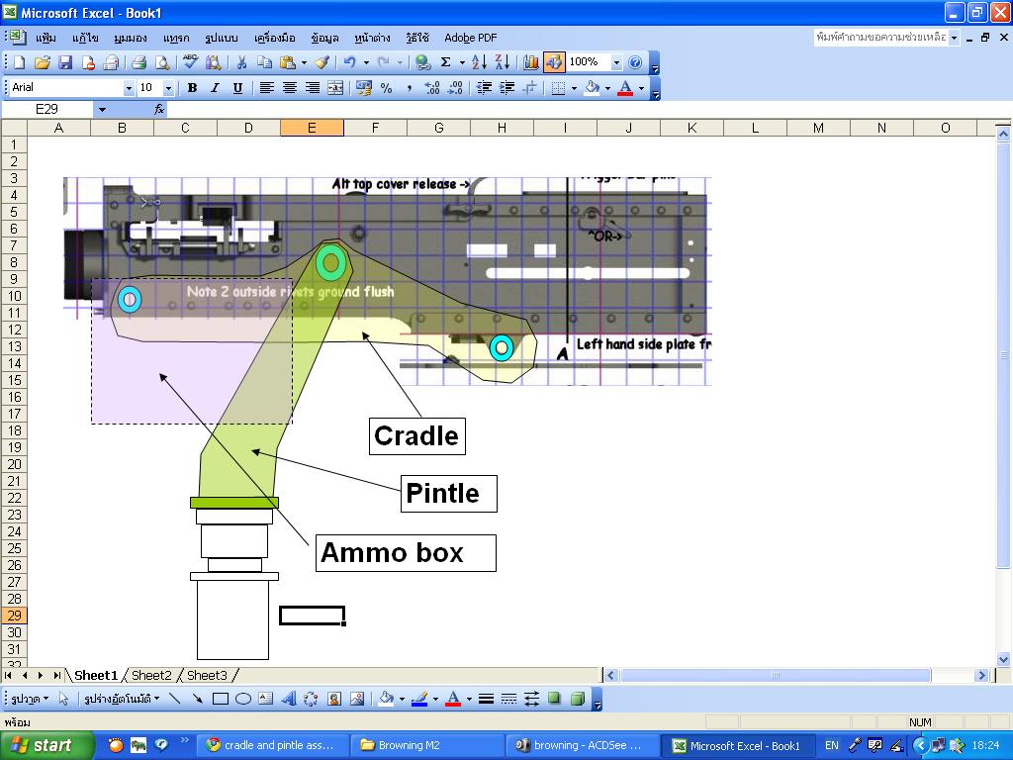The image size is (1013, 760).
Task: Select the Oval drawing tool
Action: 242,699
